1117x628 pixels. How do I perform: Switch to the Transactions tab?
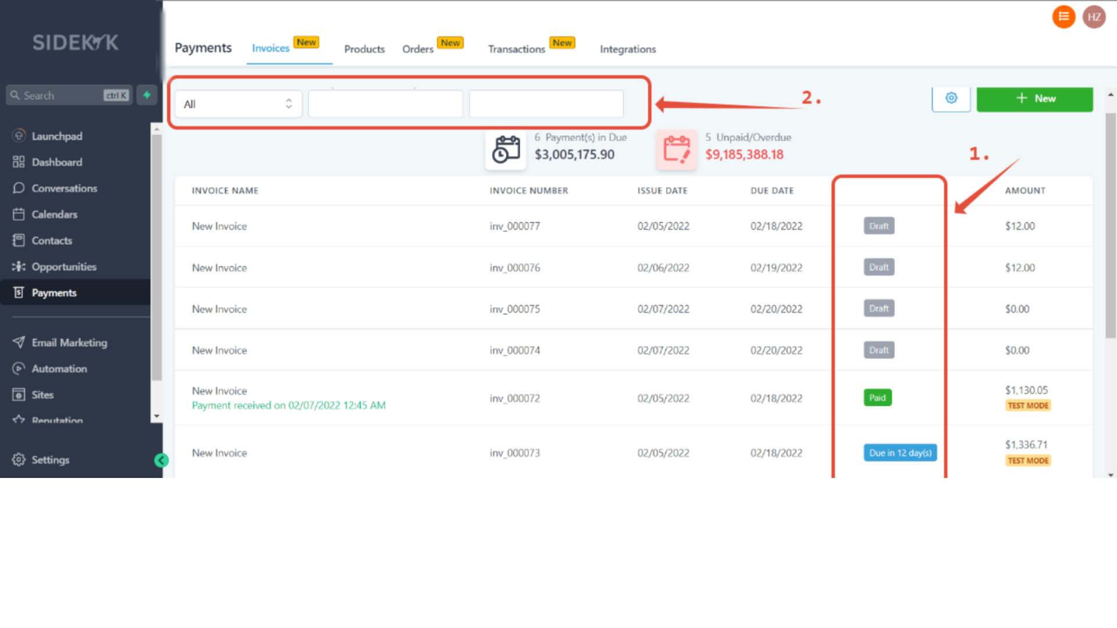tap(516, 49)
